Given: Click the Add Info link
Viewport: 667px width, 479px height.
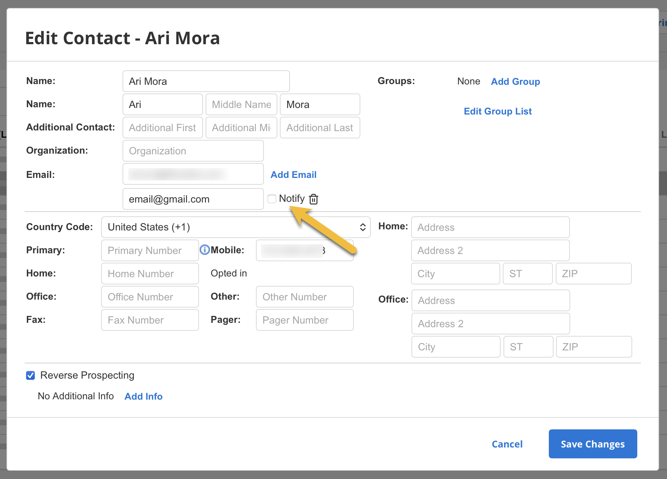Looking at the screenshot, I should point(144,396).
